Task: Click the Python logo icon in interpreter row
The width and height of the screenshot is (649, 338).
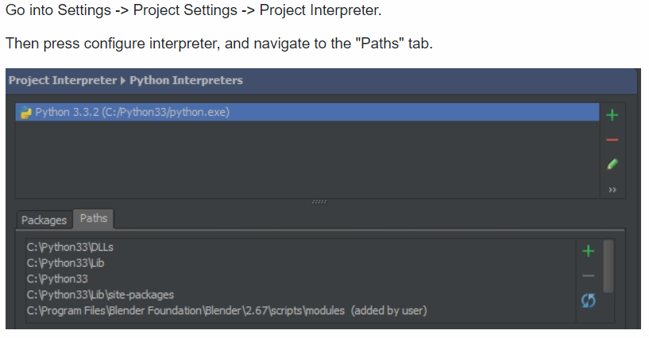Action: (25, 113)
